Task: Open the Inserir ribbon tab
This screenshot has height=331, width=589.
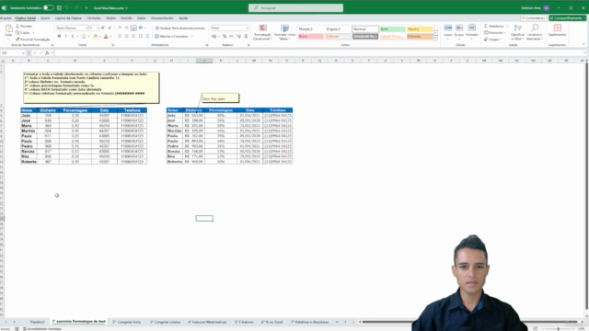Action: 45,18
